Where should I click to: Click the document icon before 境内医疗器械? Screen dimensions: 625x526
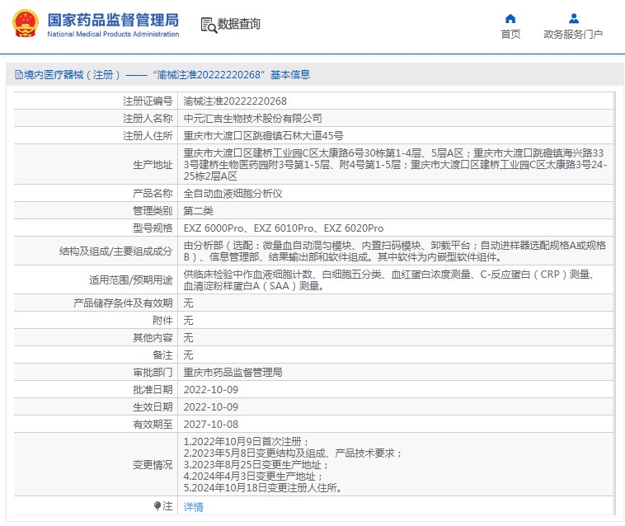pyautogui.click(x=19, y=74)
